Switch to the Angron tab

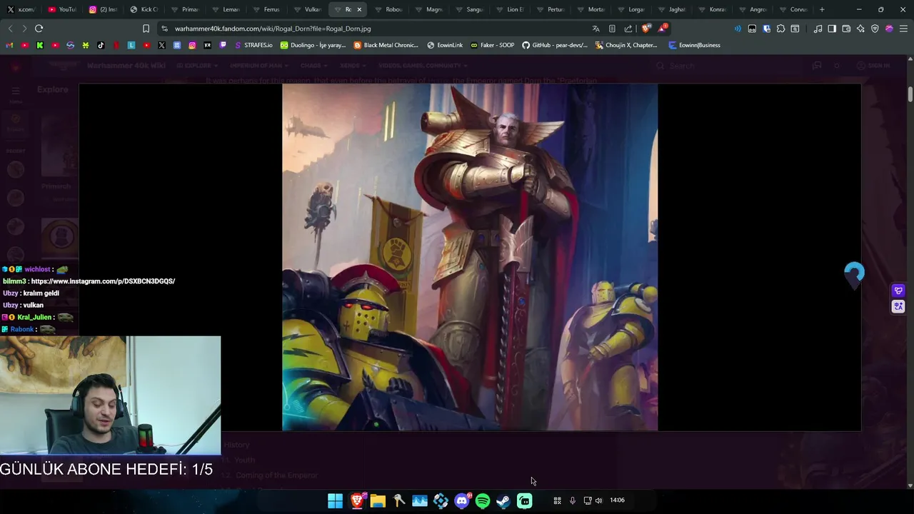coord(753,9)
